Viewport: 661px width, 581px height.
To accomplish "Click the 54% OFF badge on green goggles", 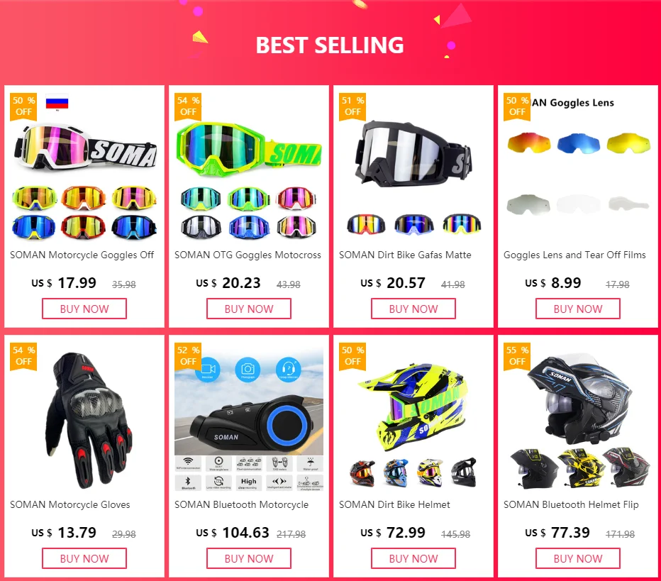I will click(188, 106).
